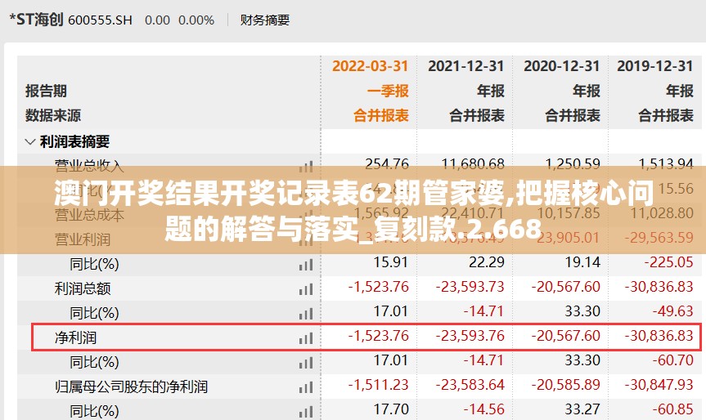The width and height of the screenshot is (706, 420).
Task: Click the 同比 value -14.56
Action: (484, 409)
